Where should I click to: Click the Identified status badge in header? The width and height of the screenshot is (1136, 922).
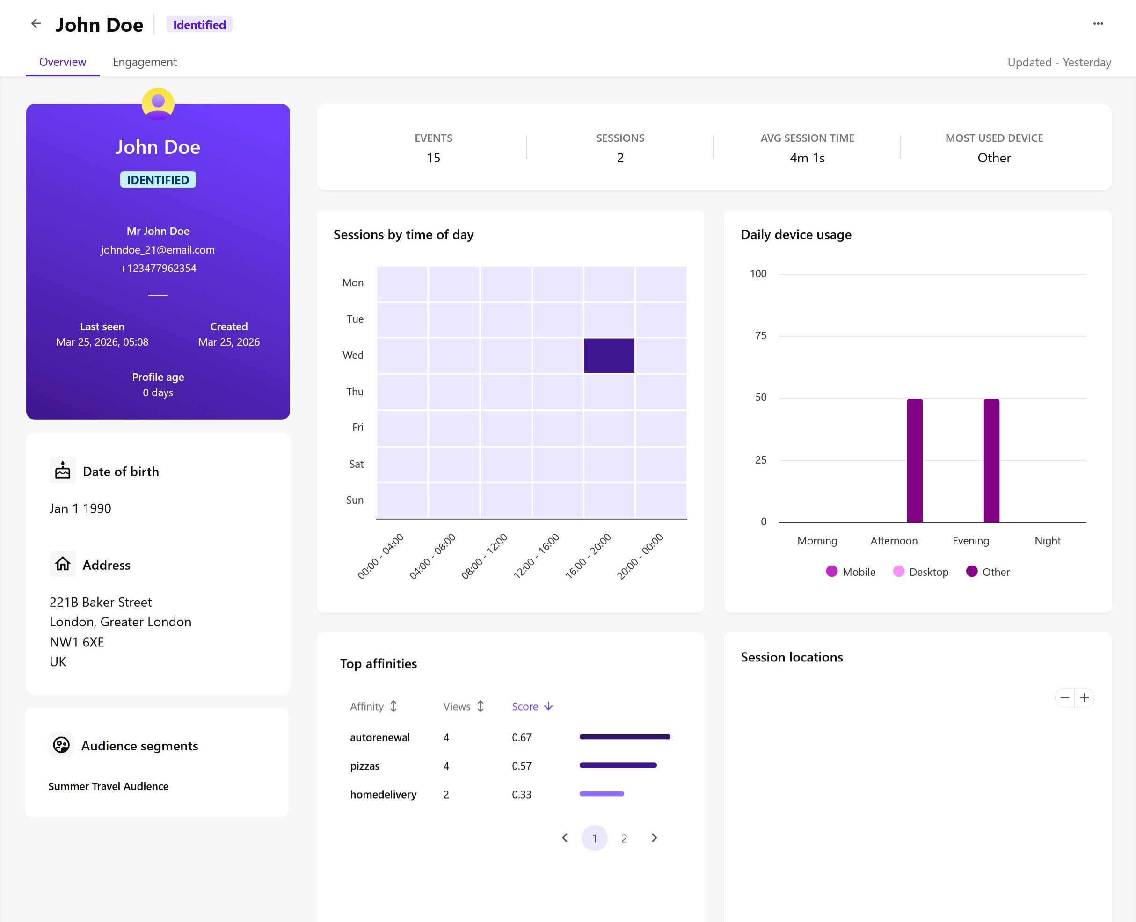199,24
